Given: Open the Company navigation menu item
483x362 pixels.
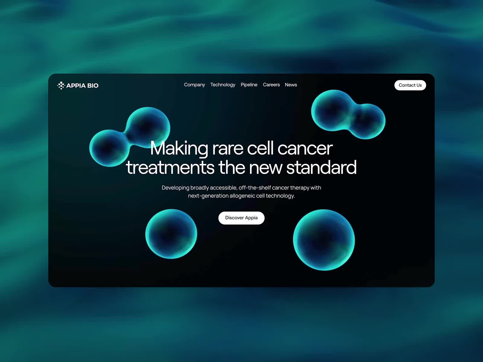Looking at the screenshot, I should [x=194, y=85].
